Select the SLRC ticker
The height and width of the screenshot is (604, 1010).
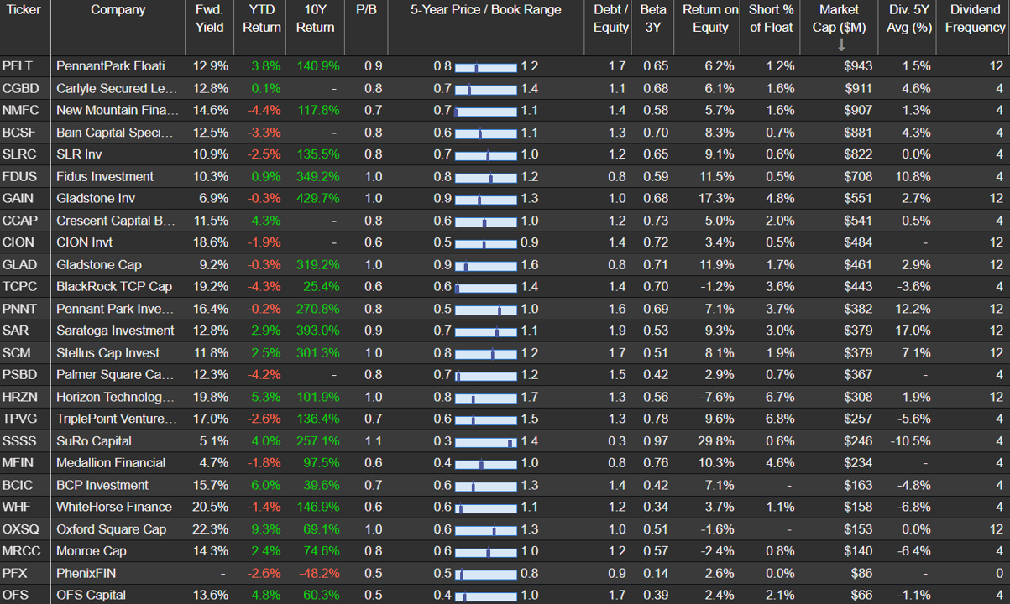[19, 154]
